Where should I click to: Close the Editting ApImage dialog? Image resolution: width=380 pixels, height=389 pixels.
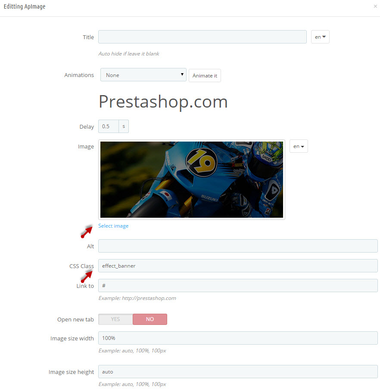(375, 6)
